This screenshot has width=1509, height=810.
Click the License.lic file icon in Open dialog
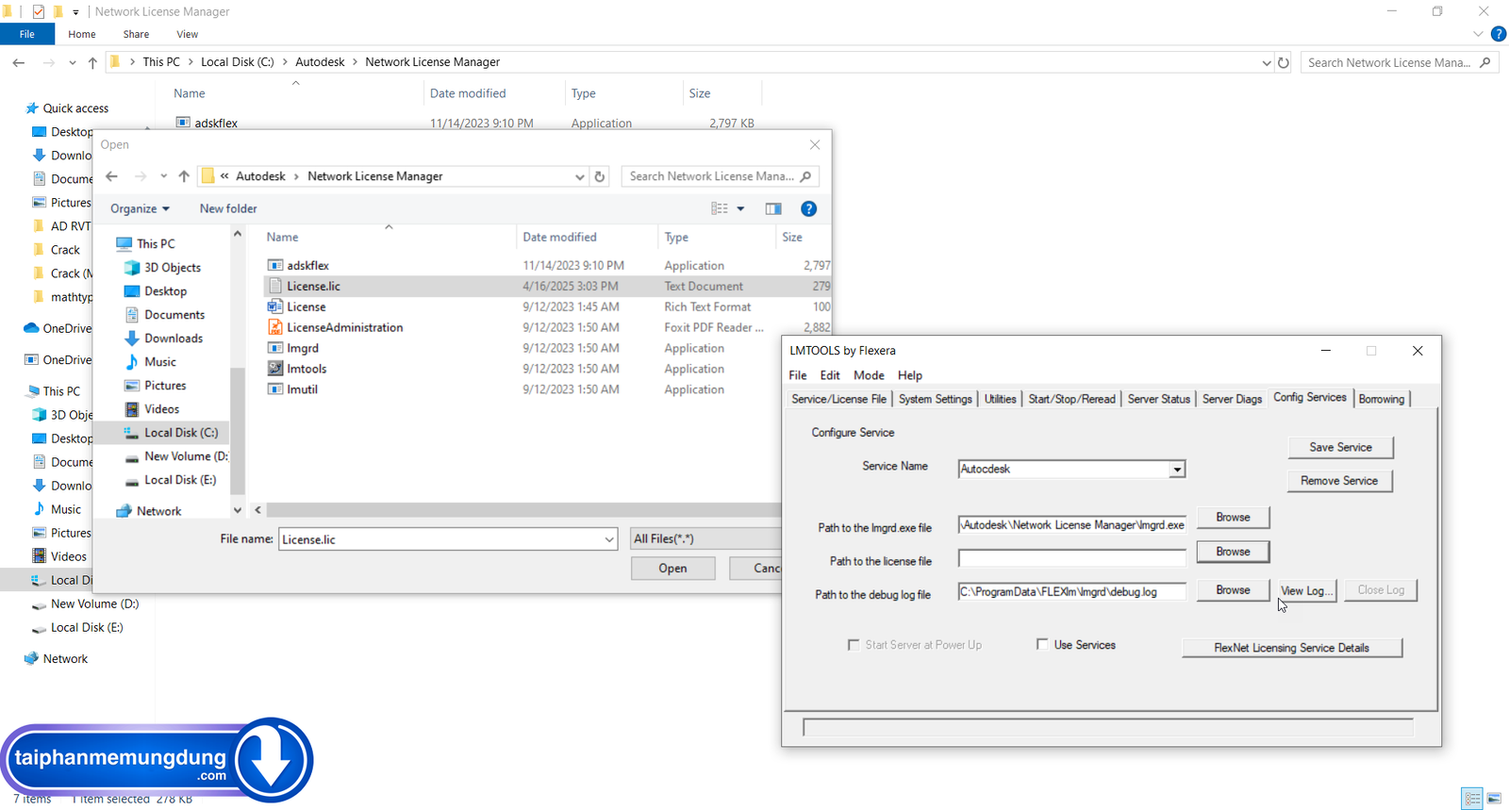pos(275,286)
